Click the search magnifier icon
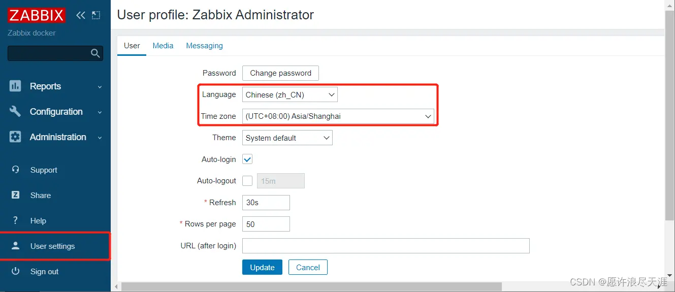675x292 pixels. pos(95,53)
